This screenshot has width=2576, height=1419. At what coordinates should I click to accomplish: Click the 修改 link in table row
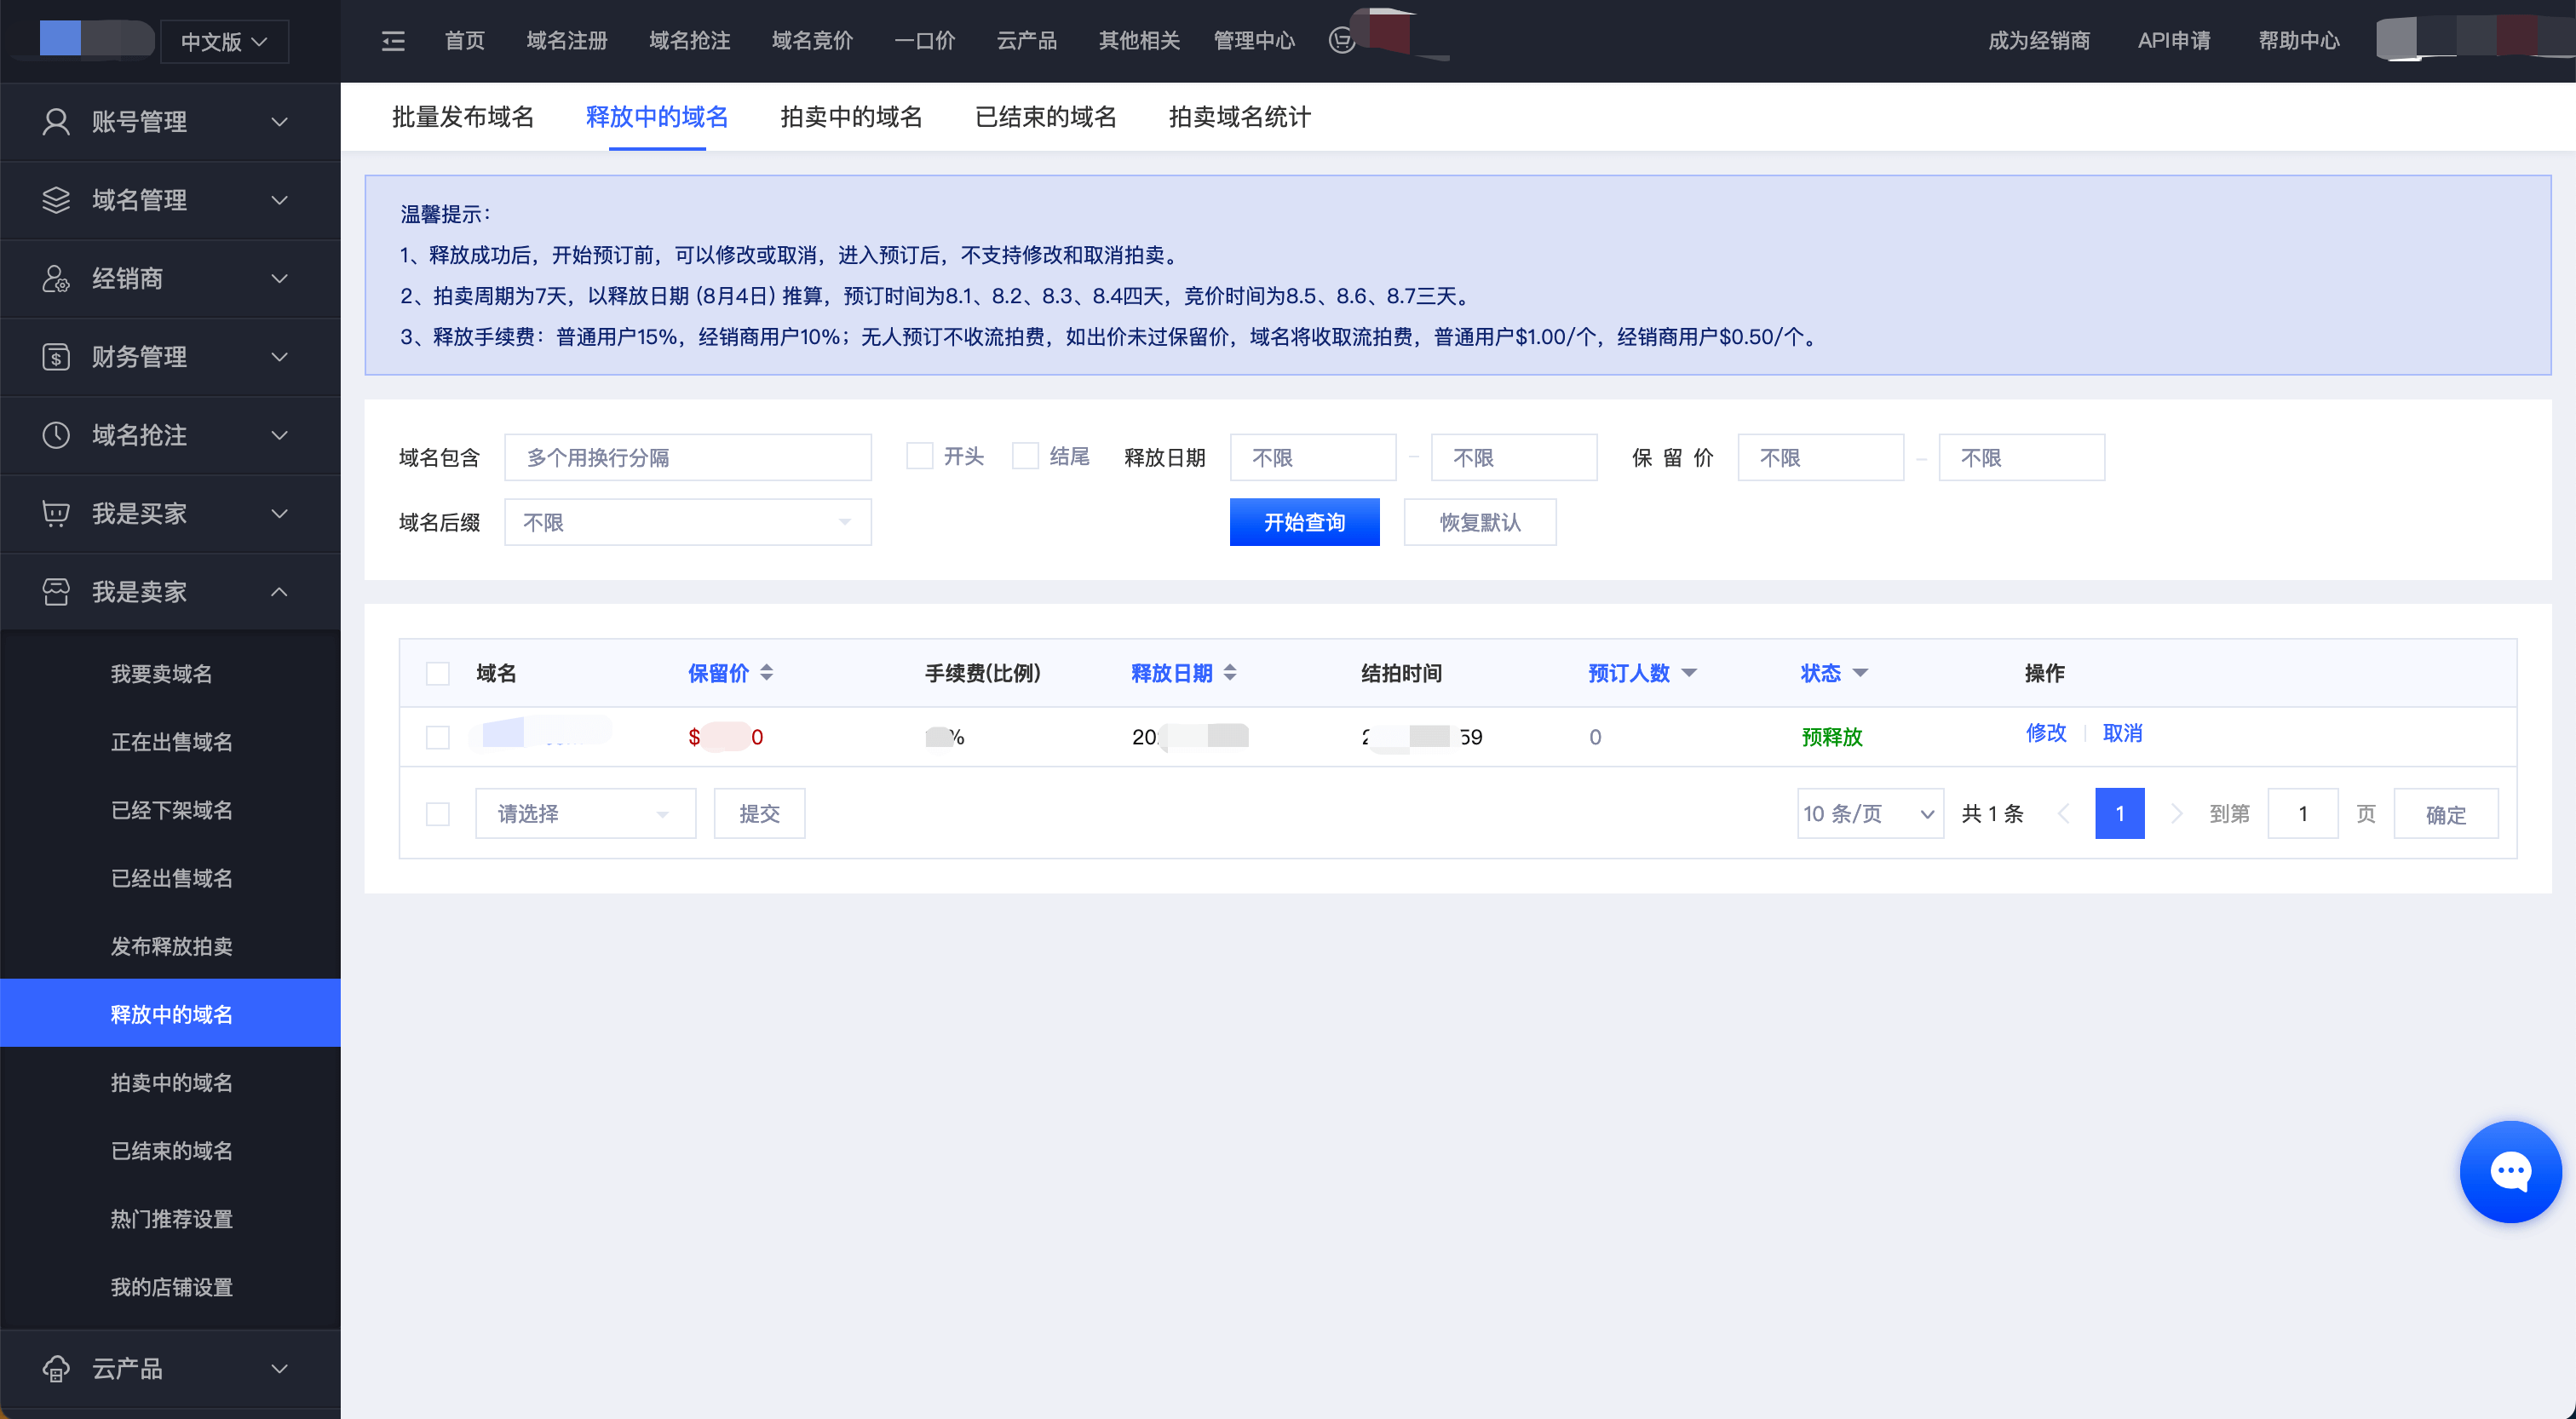pos(2046,733)
